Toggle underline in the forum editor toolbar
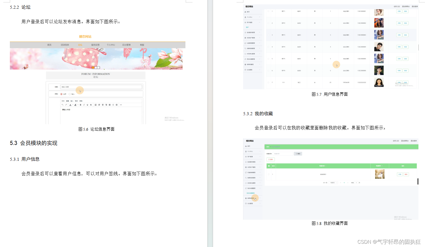Image resolution: width=425 pixels, height=247 pixels. [88, 105]
